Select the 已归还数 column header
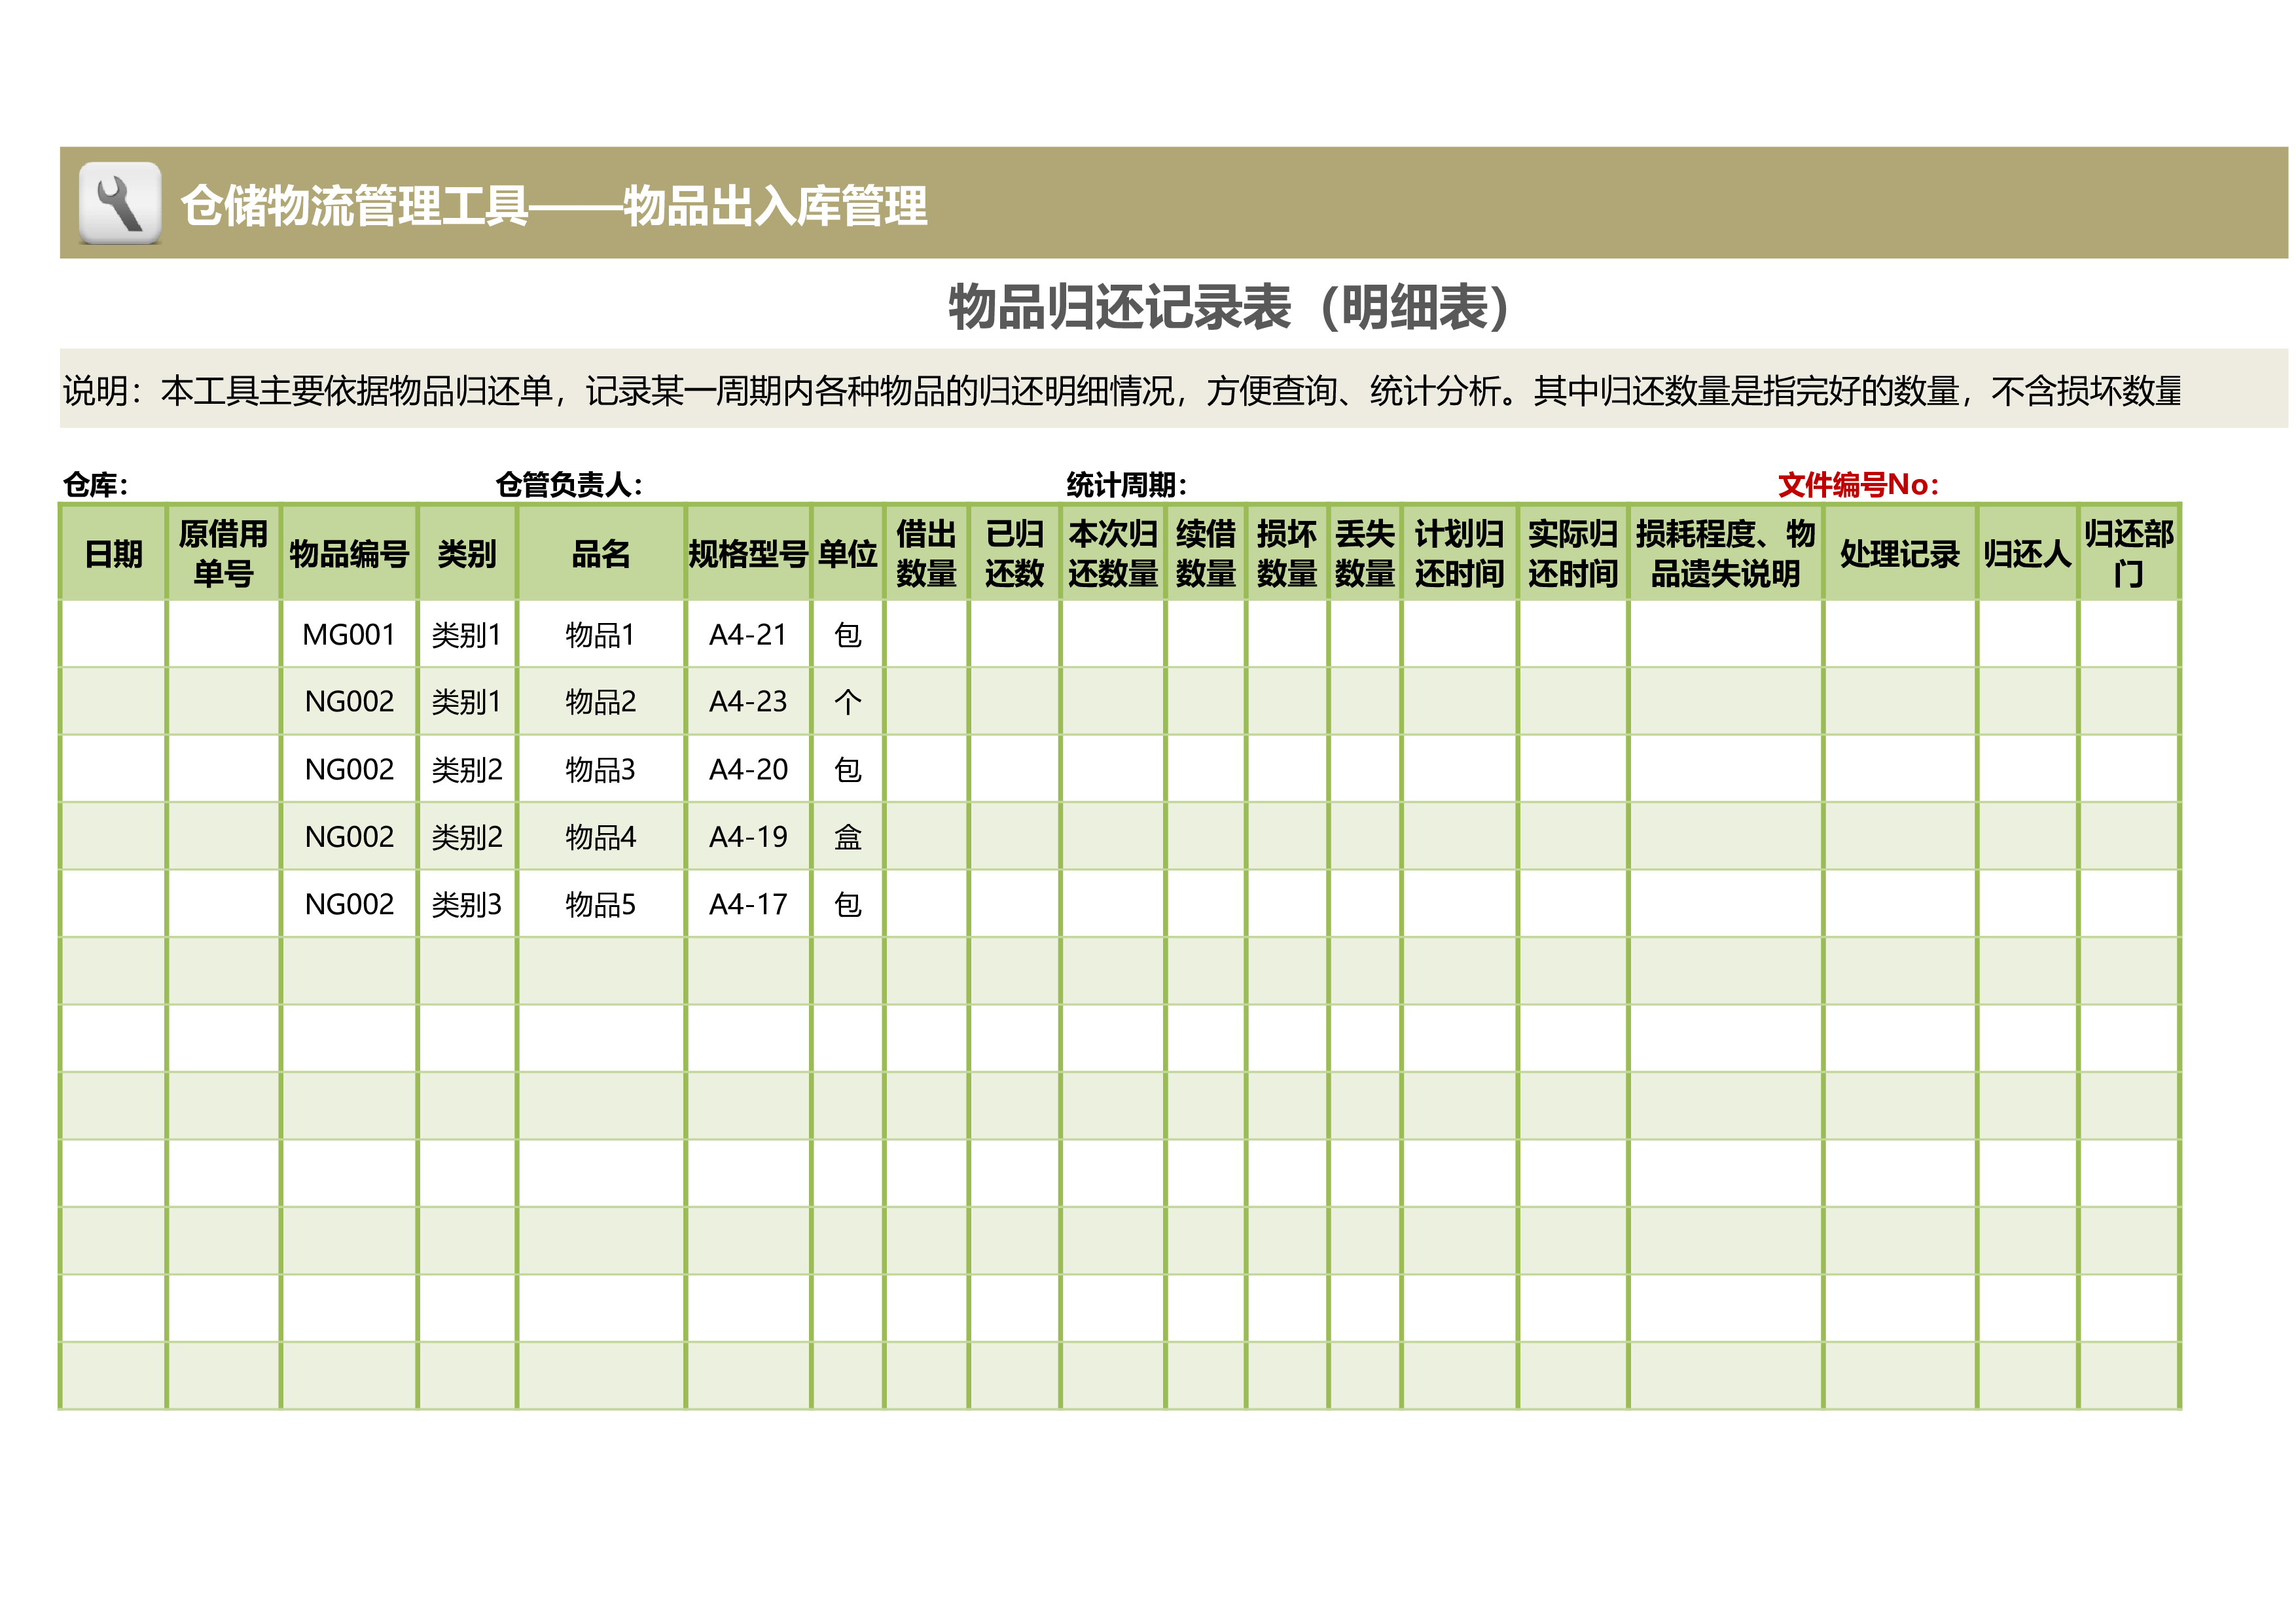Screen dimensions: 2296x1623 1015,553
